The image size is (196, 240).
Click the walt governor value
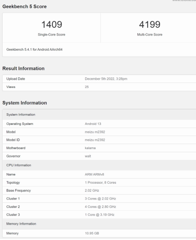(x=88, y=156)
